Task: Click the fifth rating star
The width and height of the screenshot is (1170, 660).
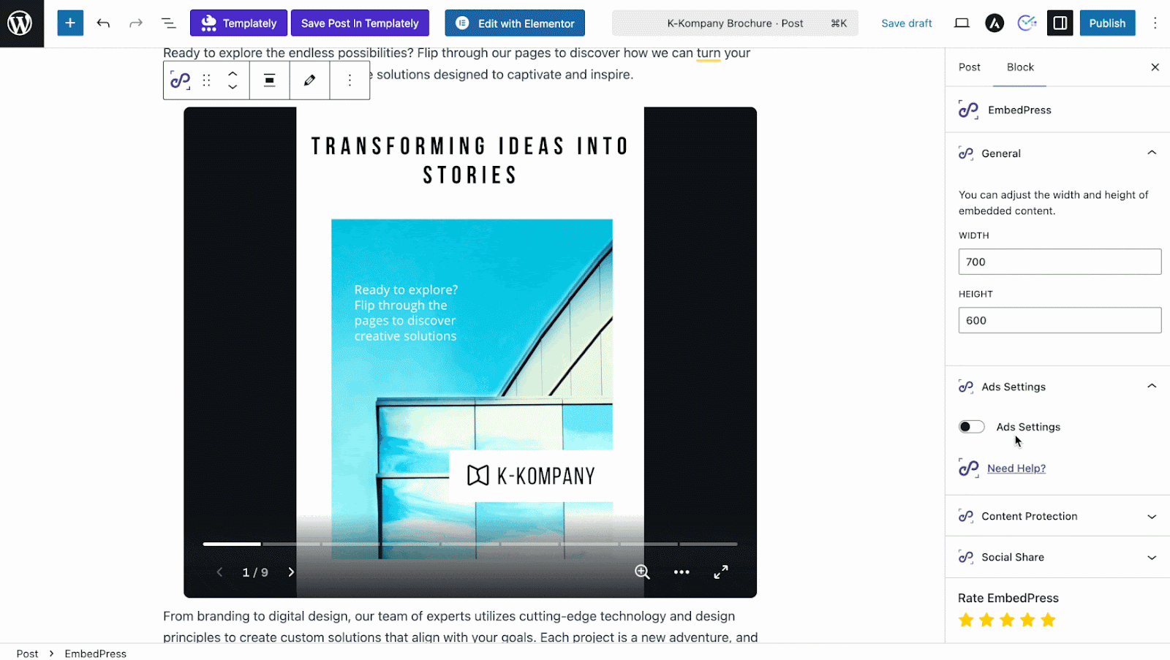Action: point(1048,621)
